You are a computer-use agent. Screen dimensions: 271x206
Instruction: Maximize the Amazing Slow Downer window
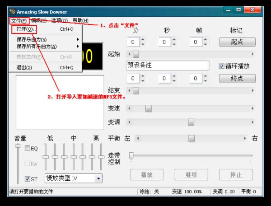click(x=238, y=10)
